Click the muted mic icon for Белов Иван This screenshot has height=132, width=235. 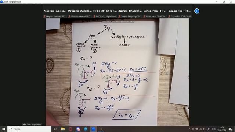144,16
